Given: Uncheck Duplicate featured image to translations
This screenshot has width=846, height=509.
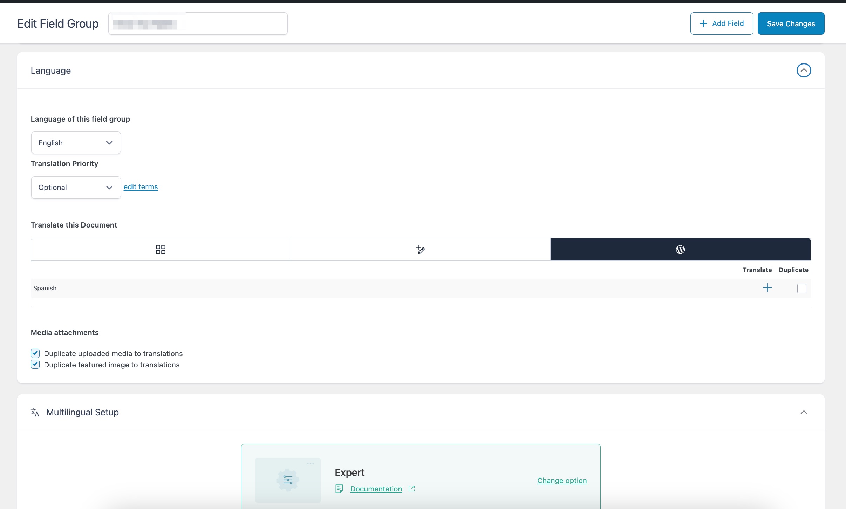Looking at the screenshot, I should click(x=35, y=364).
